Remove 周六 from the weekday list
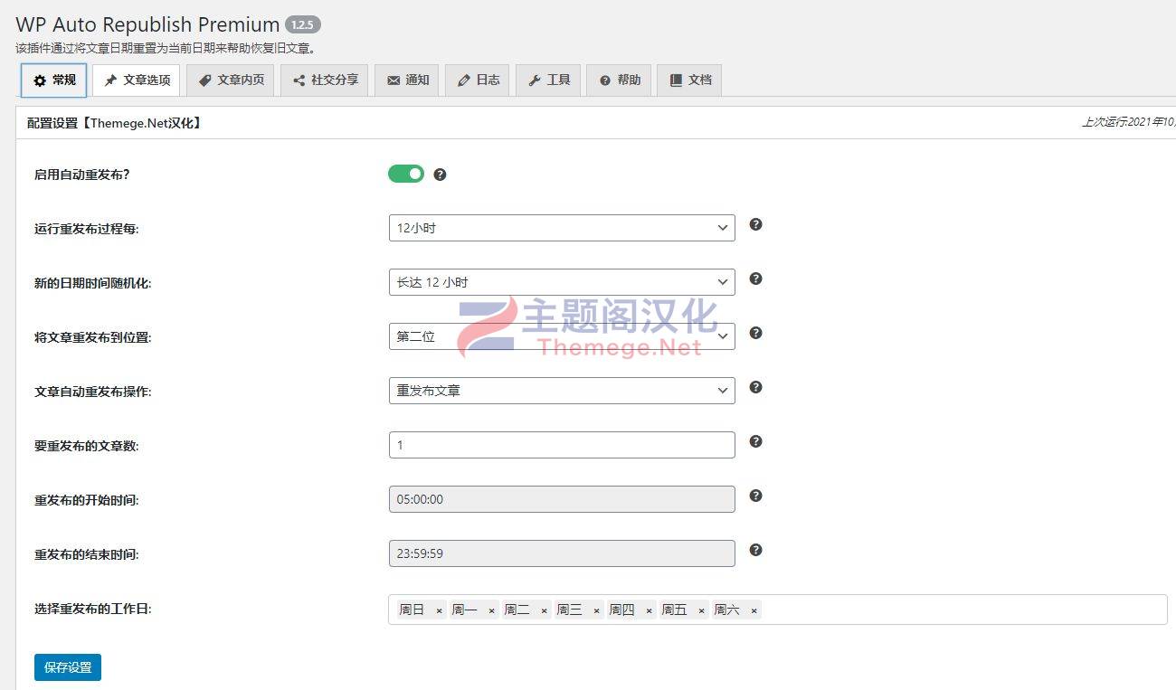 (x=754, y=610)
